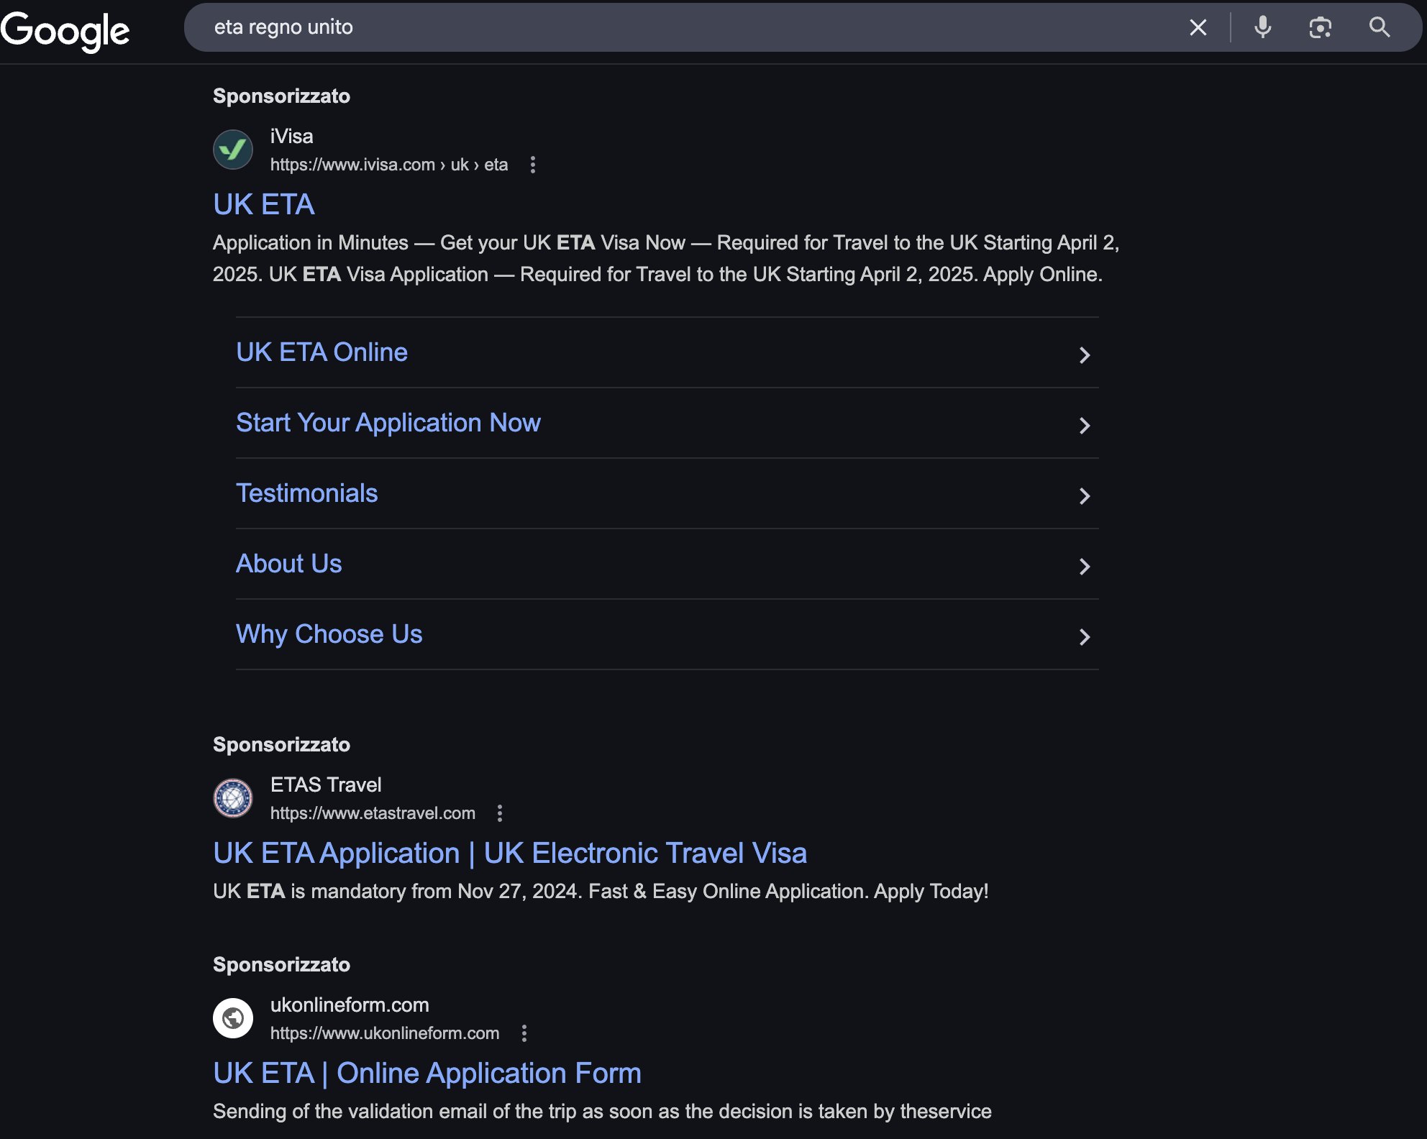1427x1139 pixels.
Task: Open the 'About Us' sitelink
Action: pos(289,564)
